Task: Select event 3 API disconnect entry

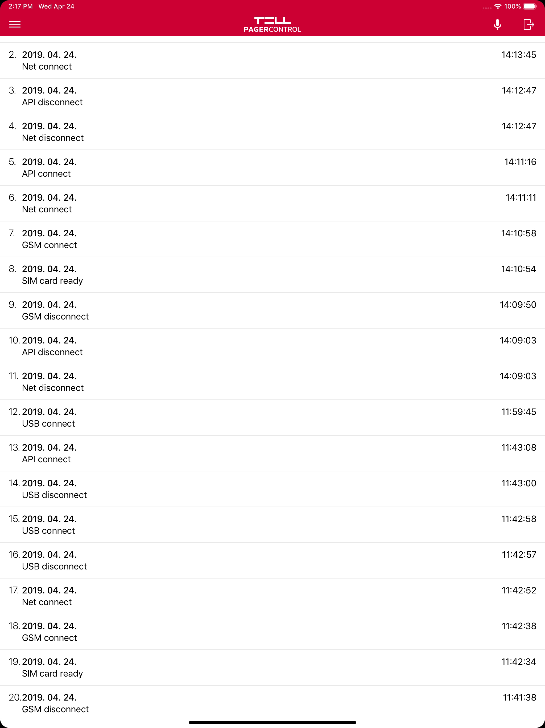Action: 272,96
